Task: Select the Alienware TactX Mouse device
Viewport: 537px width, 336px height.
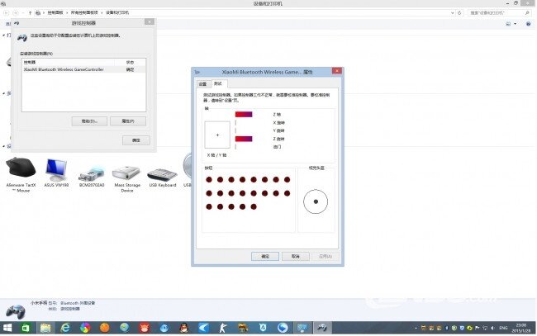Action: [21, 174]
